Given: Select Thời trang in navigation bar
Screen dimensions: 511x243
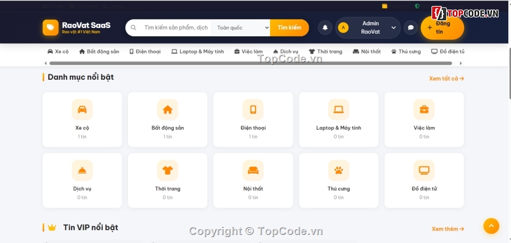Looking at the screenshot, I should (325, 52).
